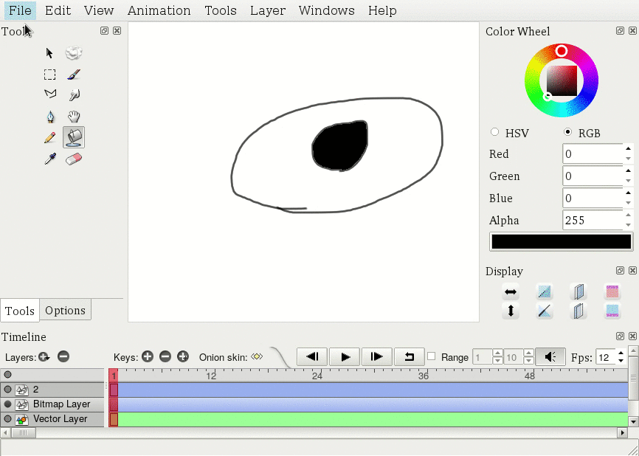Toggle top-row first onion skin display icon

[x=545, y=291]
